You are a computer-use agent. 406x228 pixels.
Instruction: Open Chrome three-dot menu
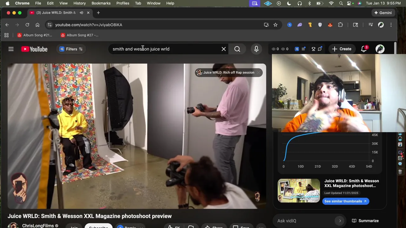pos(391,25)
